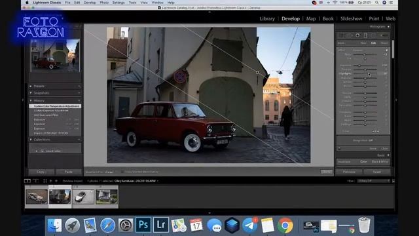Expand the Presets panel
This screenshot has width=419, height=236.
[31, 86]
